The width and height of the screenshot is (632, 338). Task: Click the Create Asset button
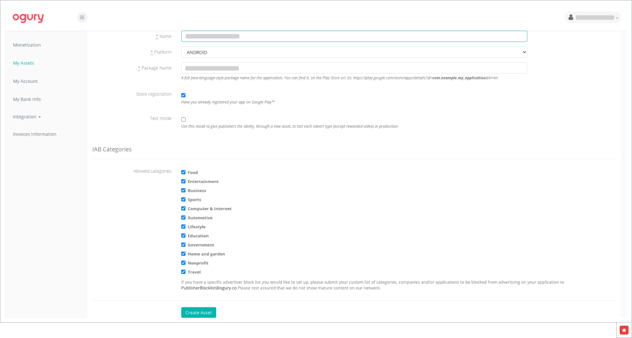(x=198, y=313)
